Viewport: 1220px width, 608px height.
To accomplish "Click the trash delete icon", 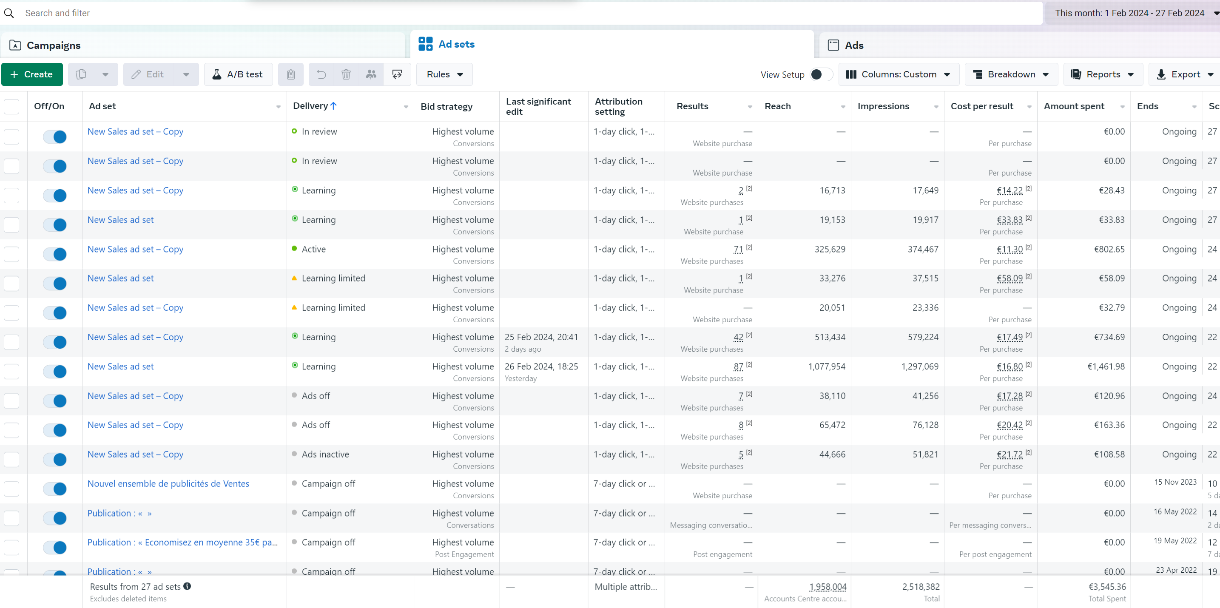I will click(x=346, y=74).
